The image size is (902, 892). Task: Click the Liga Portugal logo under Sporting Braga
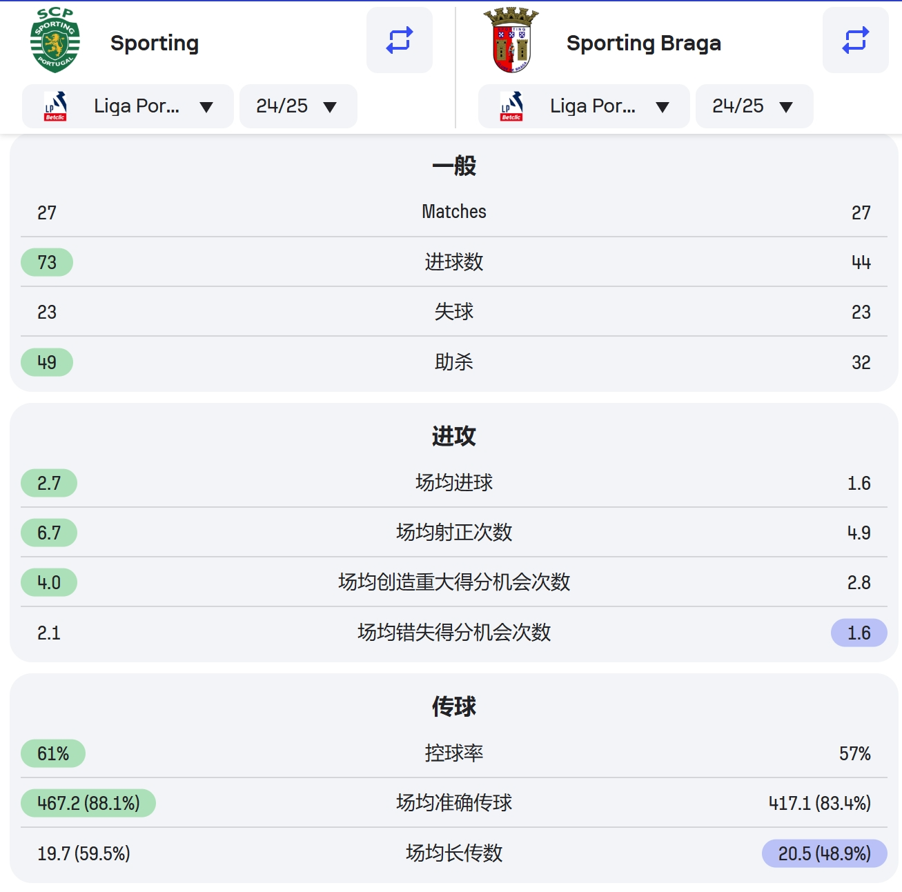click(511, 106)
